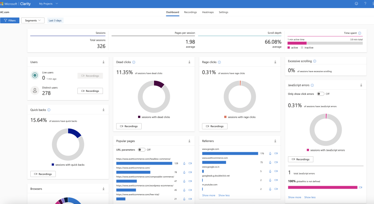Viewport: 374px width, 204px height.
Task: Download the JavaScript errors data
Action: pyautogui.click(x=361, y=85)
